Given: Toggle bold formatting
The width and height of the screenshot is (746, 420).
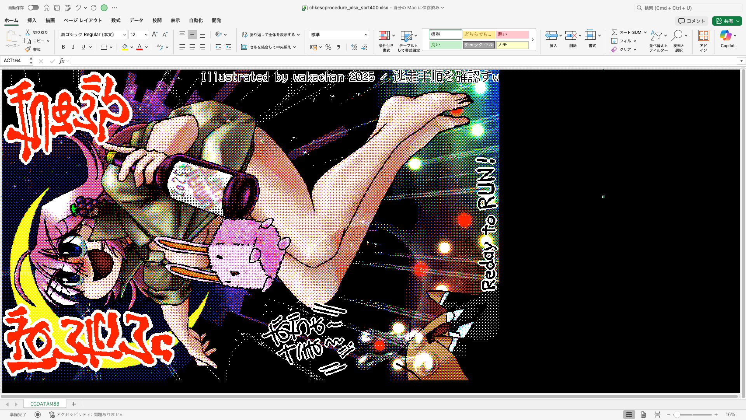Looking at the screenshot, I should tap(63, 47).
